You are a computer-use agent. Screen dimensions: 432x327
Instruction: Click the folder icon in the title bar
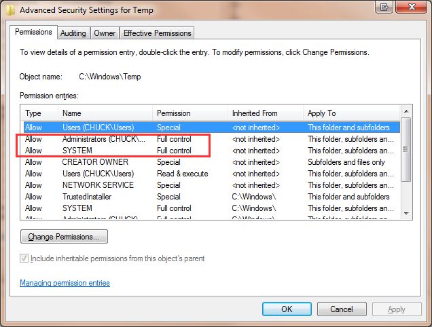coord(10,10)
